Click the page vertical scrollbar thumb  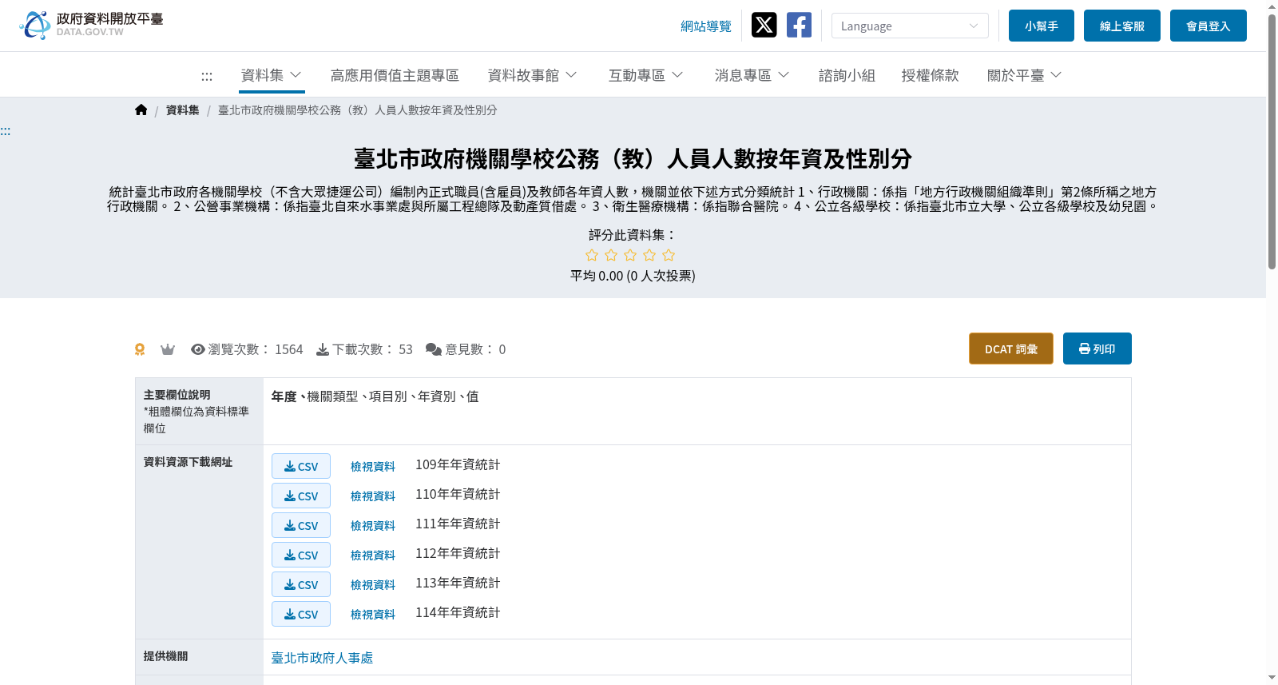(x=1272, y=141)
